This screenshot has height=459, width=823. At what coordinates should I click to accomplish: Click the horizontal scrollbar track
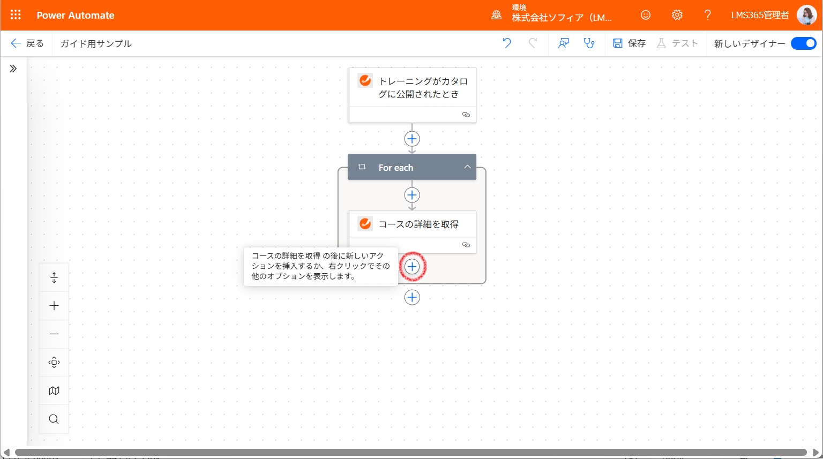coord(411,453)
